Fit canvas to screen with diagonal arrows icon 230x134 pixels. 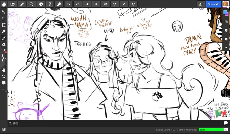(x=124, y=4)
